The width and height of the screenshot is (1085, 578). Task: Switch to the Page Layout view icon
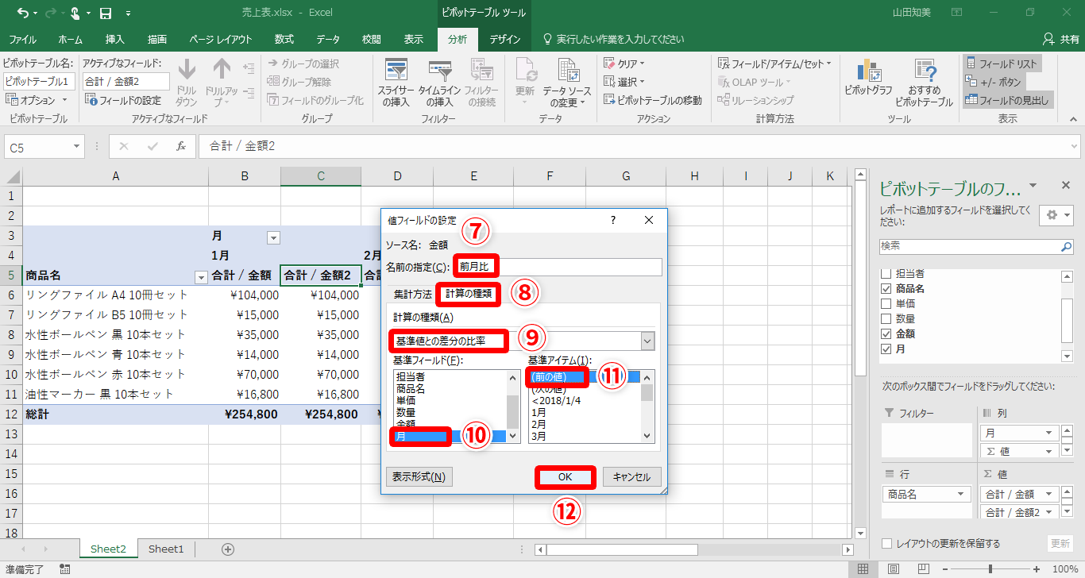click(894, 569)
